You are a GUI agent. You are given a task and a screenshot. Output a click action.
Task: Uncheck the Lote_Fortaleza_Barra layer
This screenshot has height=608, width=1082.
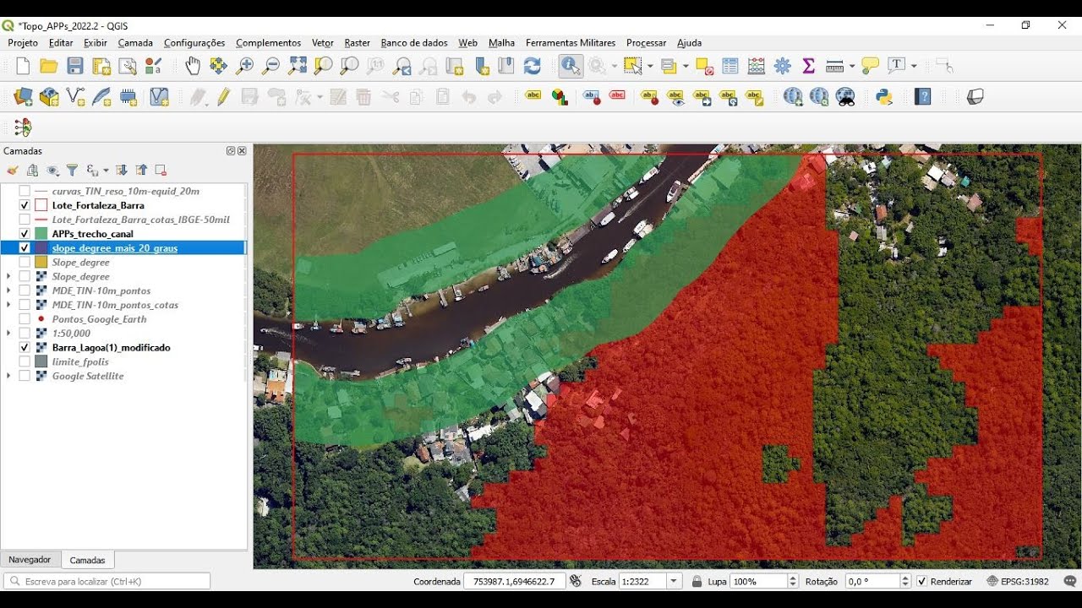25,205
